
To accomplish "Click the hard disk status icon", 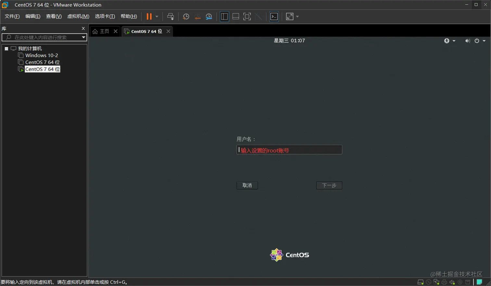I will pos(421,282).
